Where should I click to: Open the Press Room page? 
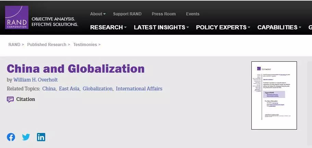164,14
